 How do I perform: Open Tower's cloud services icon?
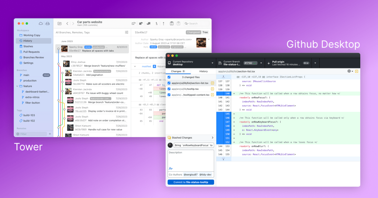(41, 23)
